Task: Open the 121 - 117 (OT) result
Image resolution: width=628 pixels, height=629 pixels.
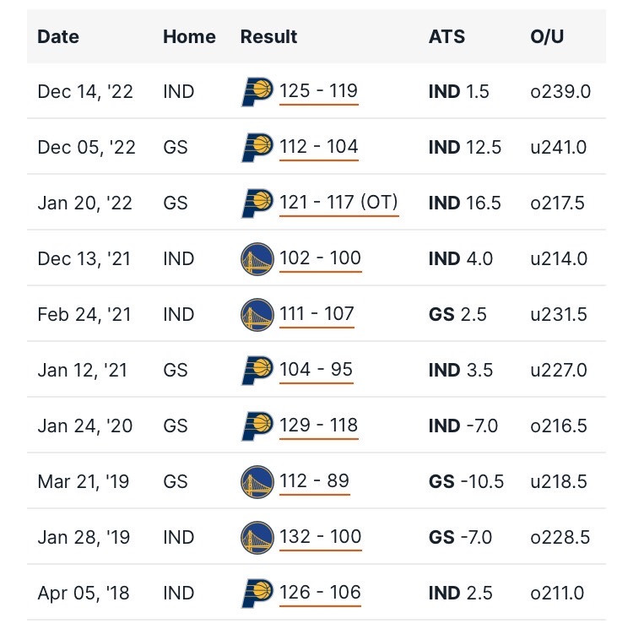Action: (338, 203)
